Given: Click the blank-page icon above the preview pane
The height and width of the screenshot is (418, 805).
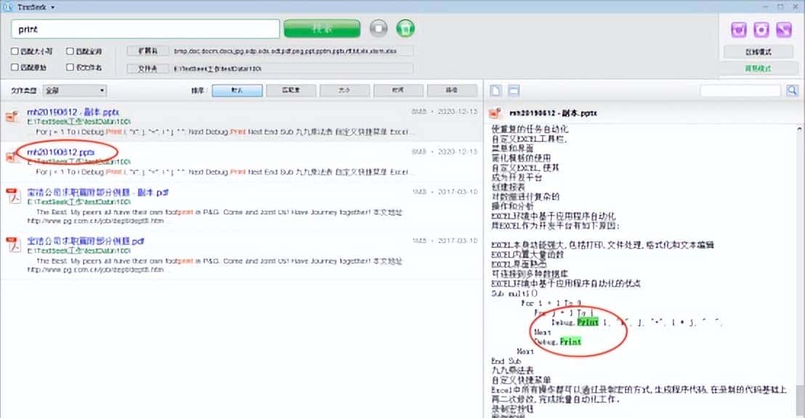Looking at the screenshot, I should 495,91.
